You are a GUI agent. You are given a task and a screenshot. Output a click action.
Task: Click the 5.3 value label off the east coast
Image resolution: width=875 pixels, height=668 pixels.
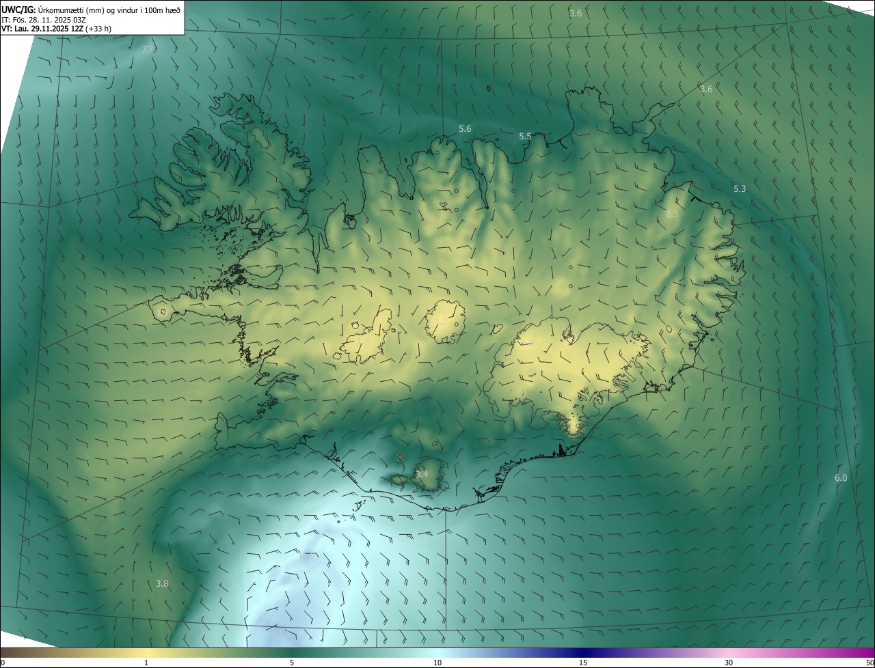pyautogui.click(x=740, y=189)
